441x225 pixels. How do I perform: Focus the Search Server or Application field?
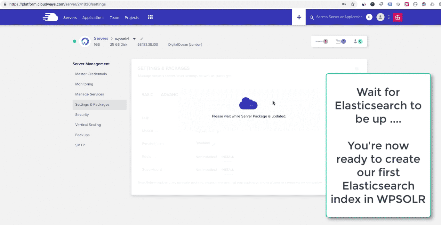pos(340,17)
